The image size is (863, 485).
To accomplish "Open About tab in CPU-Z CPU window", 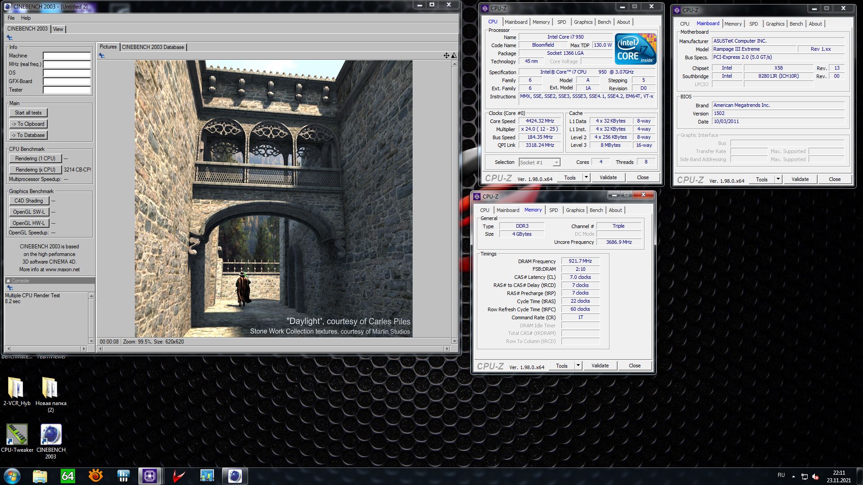I will click(623, 22).
